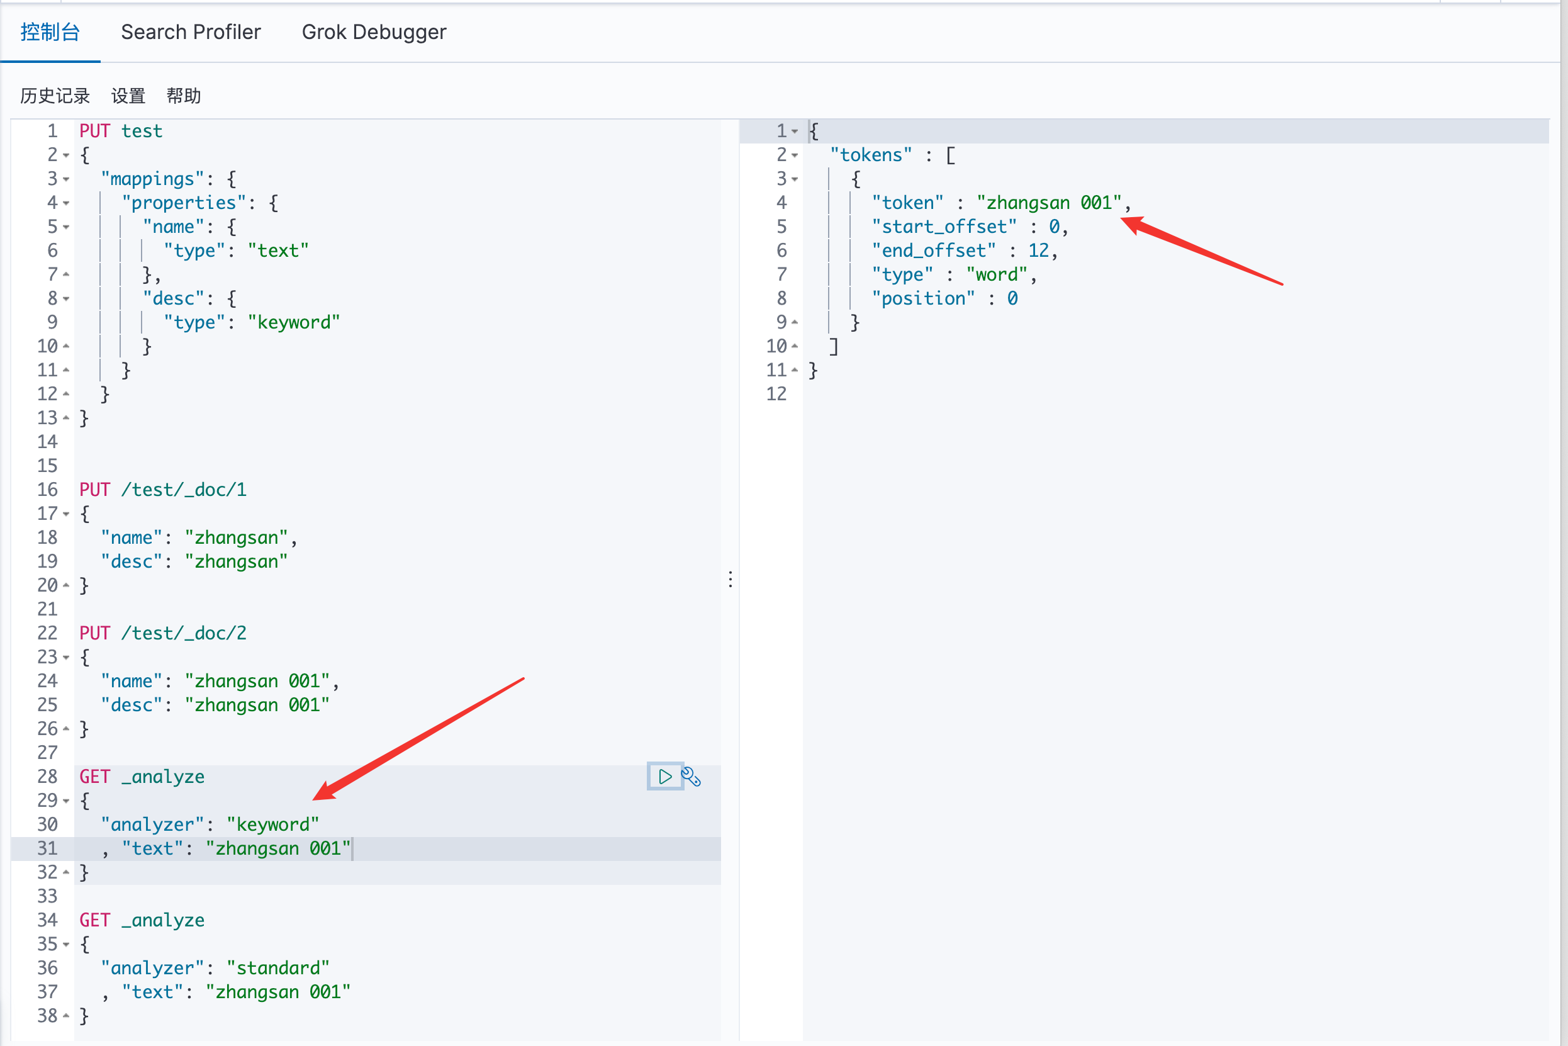Click the pane resize divider handle

click(731, 579)
